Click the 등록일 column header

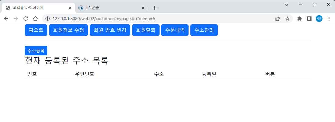(209, 74)
